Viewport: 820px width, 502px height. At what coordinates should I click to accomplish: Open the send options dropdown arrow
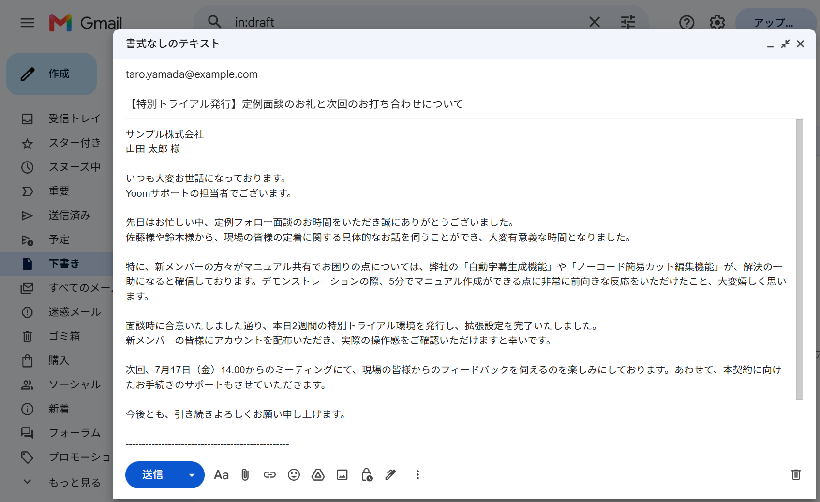[x=192, y=475]
